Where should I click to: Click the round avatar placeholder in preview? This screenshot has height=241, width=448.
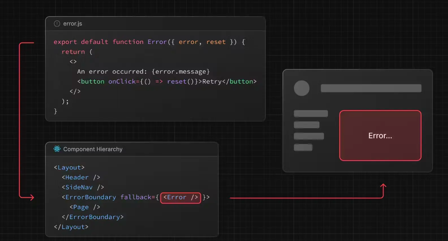click(302, 88)
